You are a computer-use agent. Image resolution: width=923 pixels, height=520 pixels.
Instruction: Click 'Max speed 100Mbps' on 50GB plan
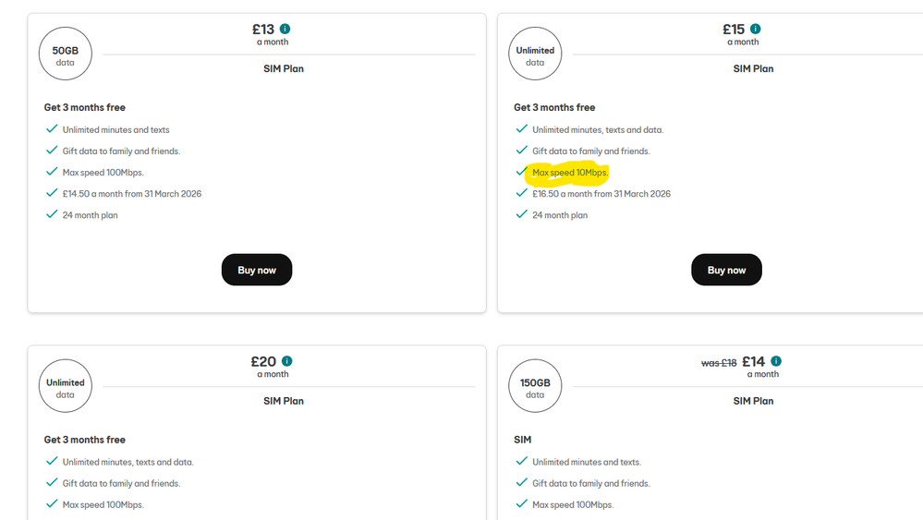[x=103, y=173]
